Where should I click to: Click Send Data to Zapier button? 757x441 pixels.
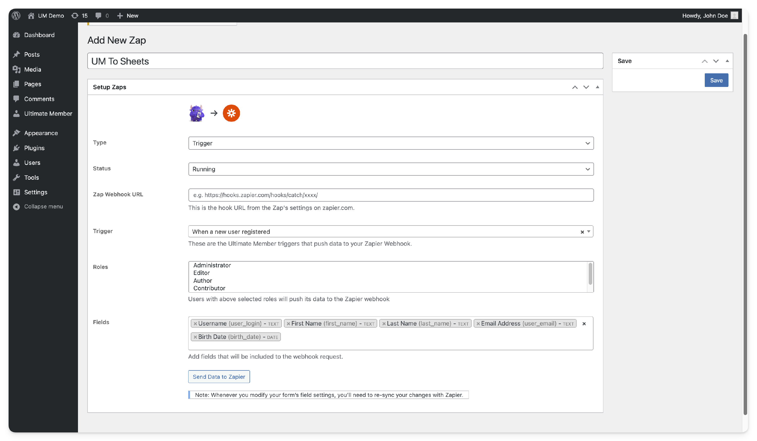click(219, 376)
